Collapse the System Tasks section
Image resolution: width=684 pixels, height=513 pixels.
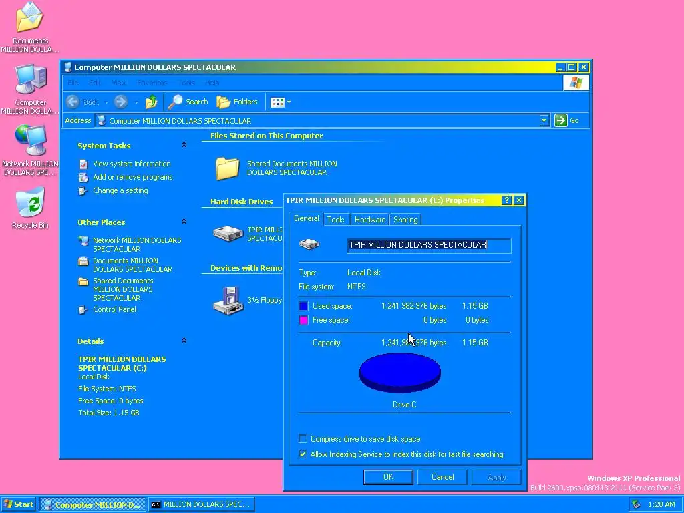click(x=184, y=145)
